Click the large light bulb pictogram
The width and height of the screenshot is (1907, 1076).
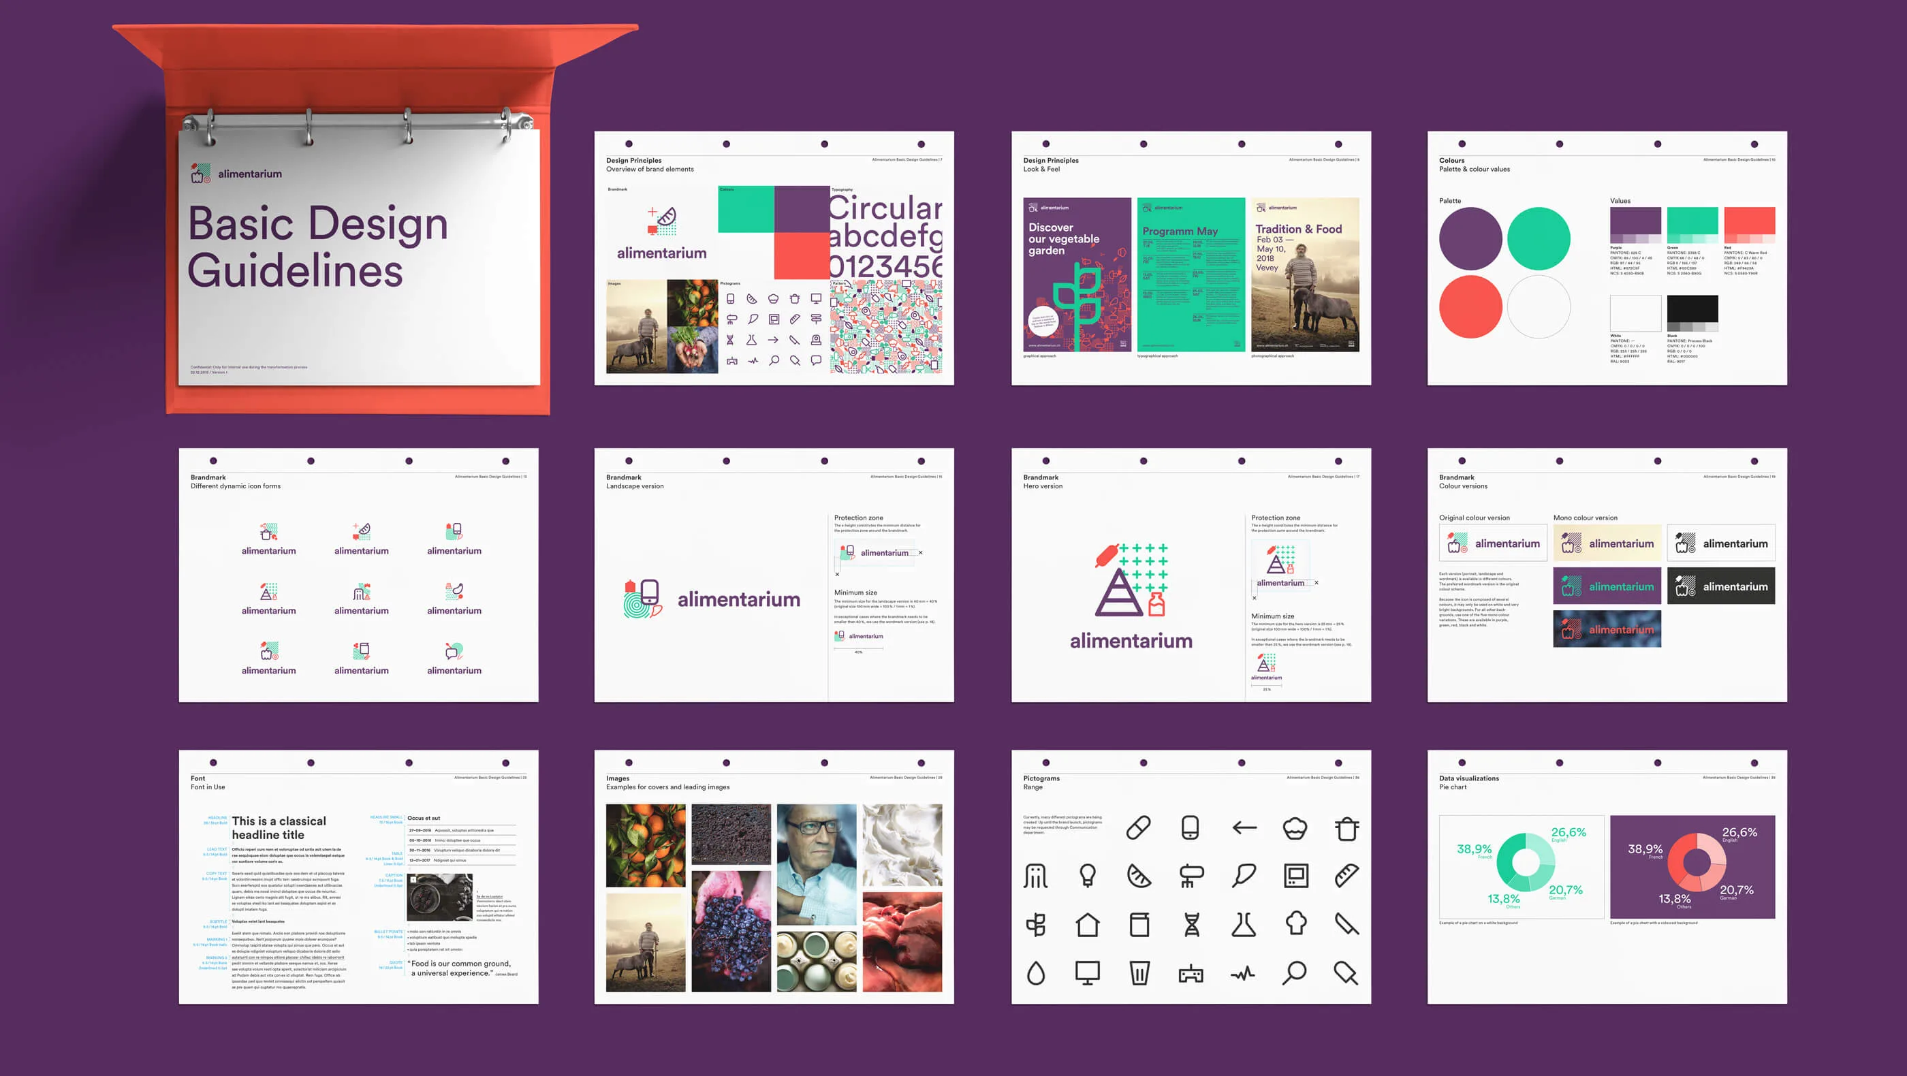tap(1087, 876)
